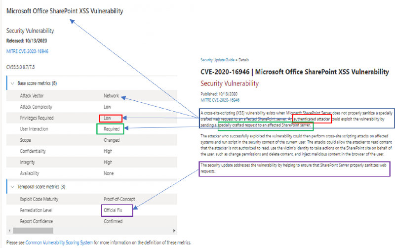The image size is (395, 248).
Task: Select the Remediation Level row label
Action: (x=36, y=210)
